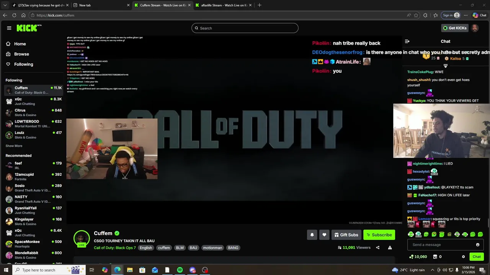Switch to aflaxlife Stream tab
Screen dimensions: 490x275
point(223,5)
